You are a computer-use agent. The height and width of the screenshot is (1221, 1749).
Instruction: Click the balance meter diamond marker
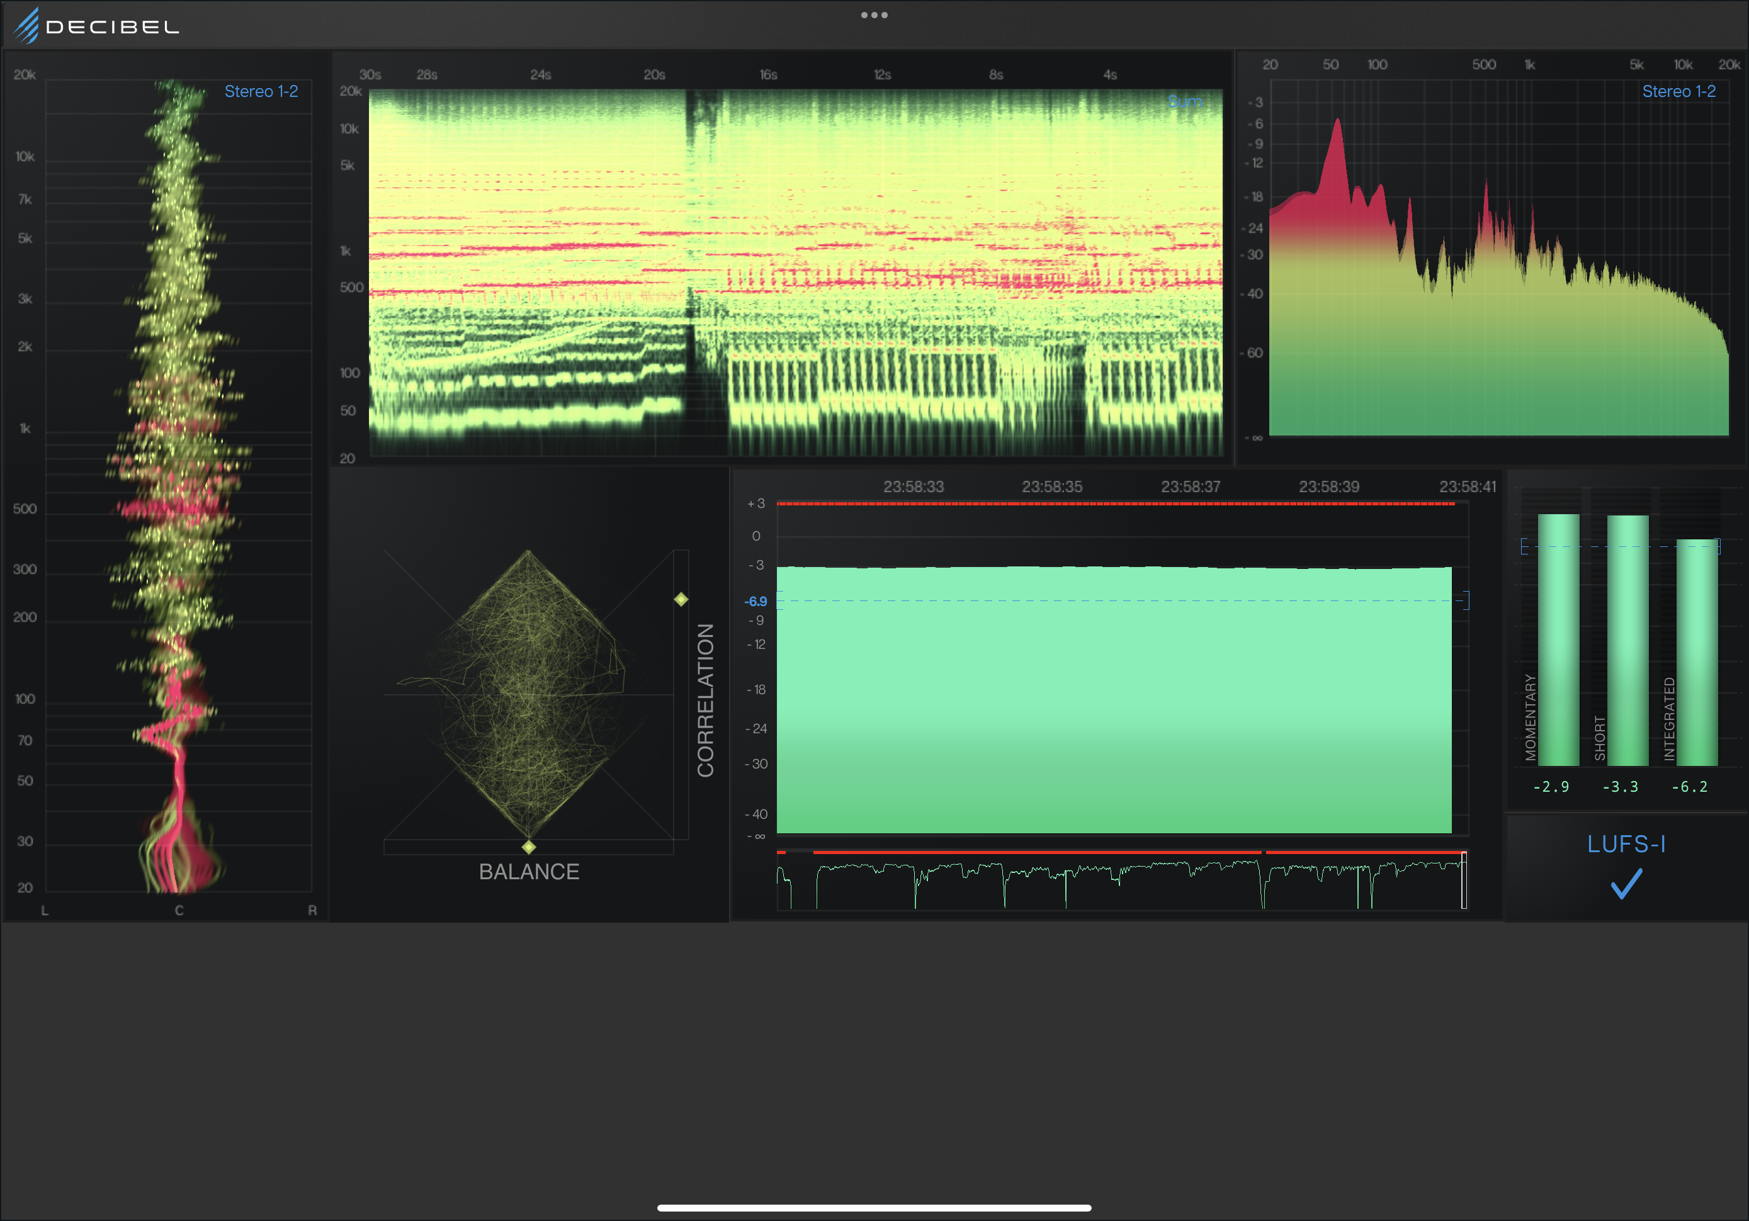529,847
